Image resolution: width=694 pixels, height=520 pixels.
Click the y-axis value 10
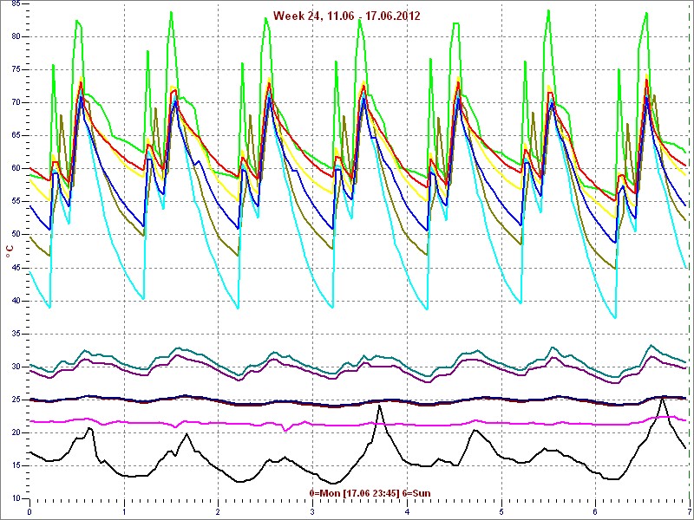point(15,499)
